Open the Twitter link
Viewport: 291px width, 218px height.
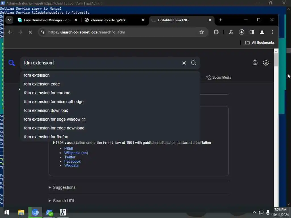70,157
